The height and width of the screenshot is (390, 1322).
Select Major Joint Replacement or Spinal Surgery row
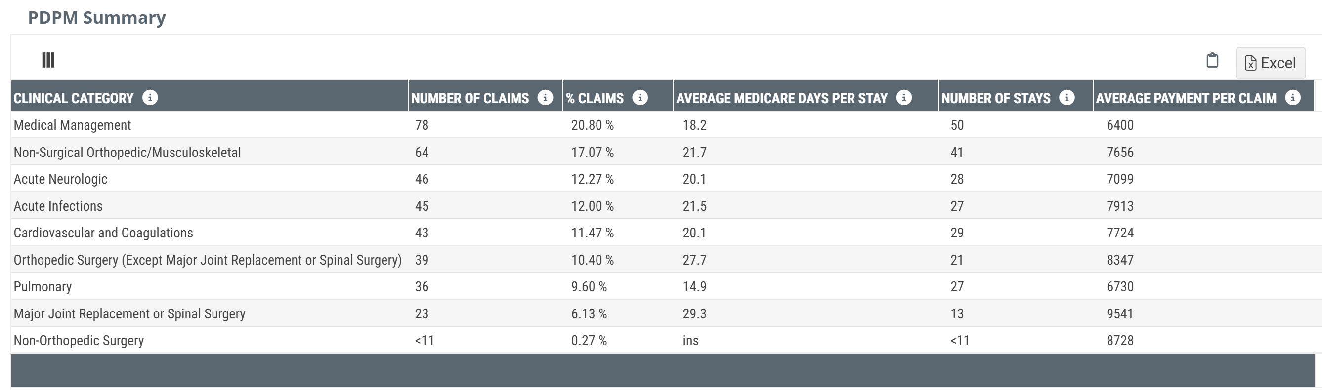pyautogui.click(x=129, y=313)
